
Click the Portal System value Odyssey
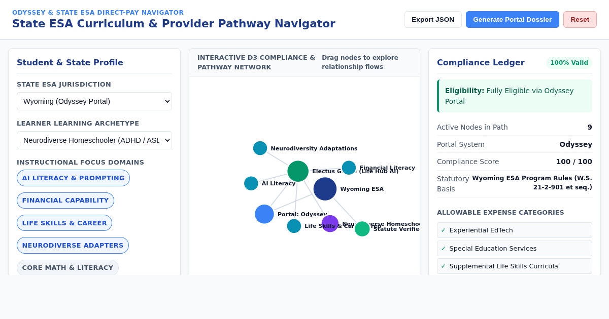pos(576,144)
